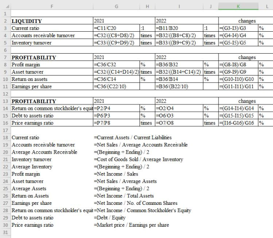The height and width of the screenshot is (238, 273).
Task: Select the cell =B32/((B14+C14)/2)
Action: pos(179,72)
